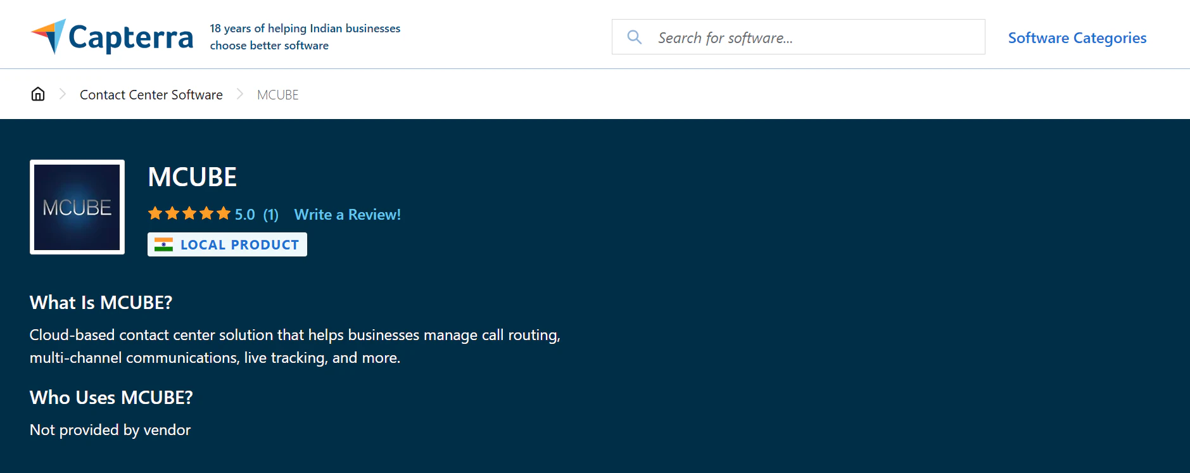The width and height of the screenshot is (1190, 473).
Task: Click the LOCAL PRODUCT badge text
Action: coord(239,245)
